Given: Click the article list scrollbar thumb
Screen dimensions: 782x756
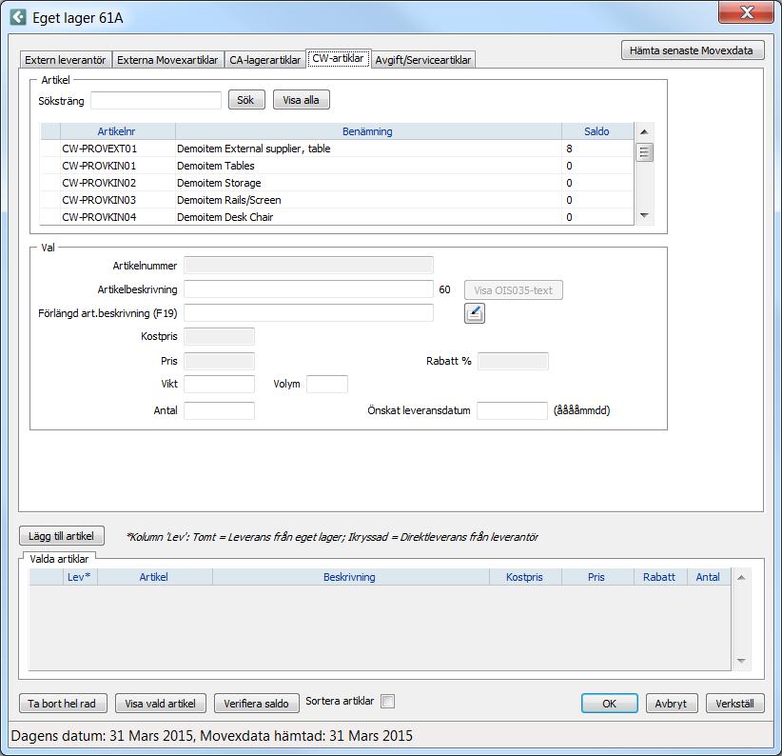Looking at the screenshot, I should pyautogui.click(x=644, y=152).
